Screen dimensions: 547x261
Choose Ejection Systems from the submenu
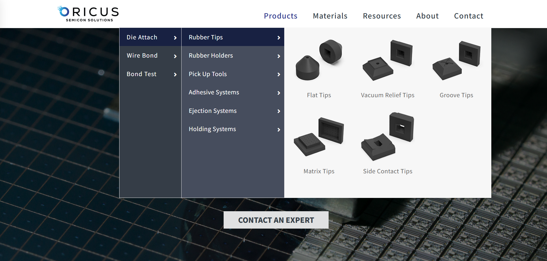[213, 111]
